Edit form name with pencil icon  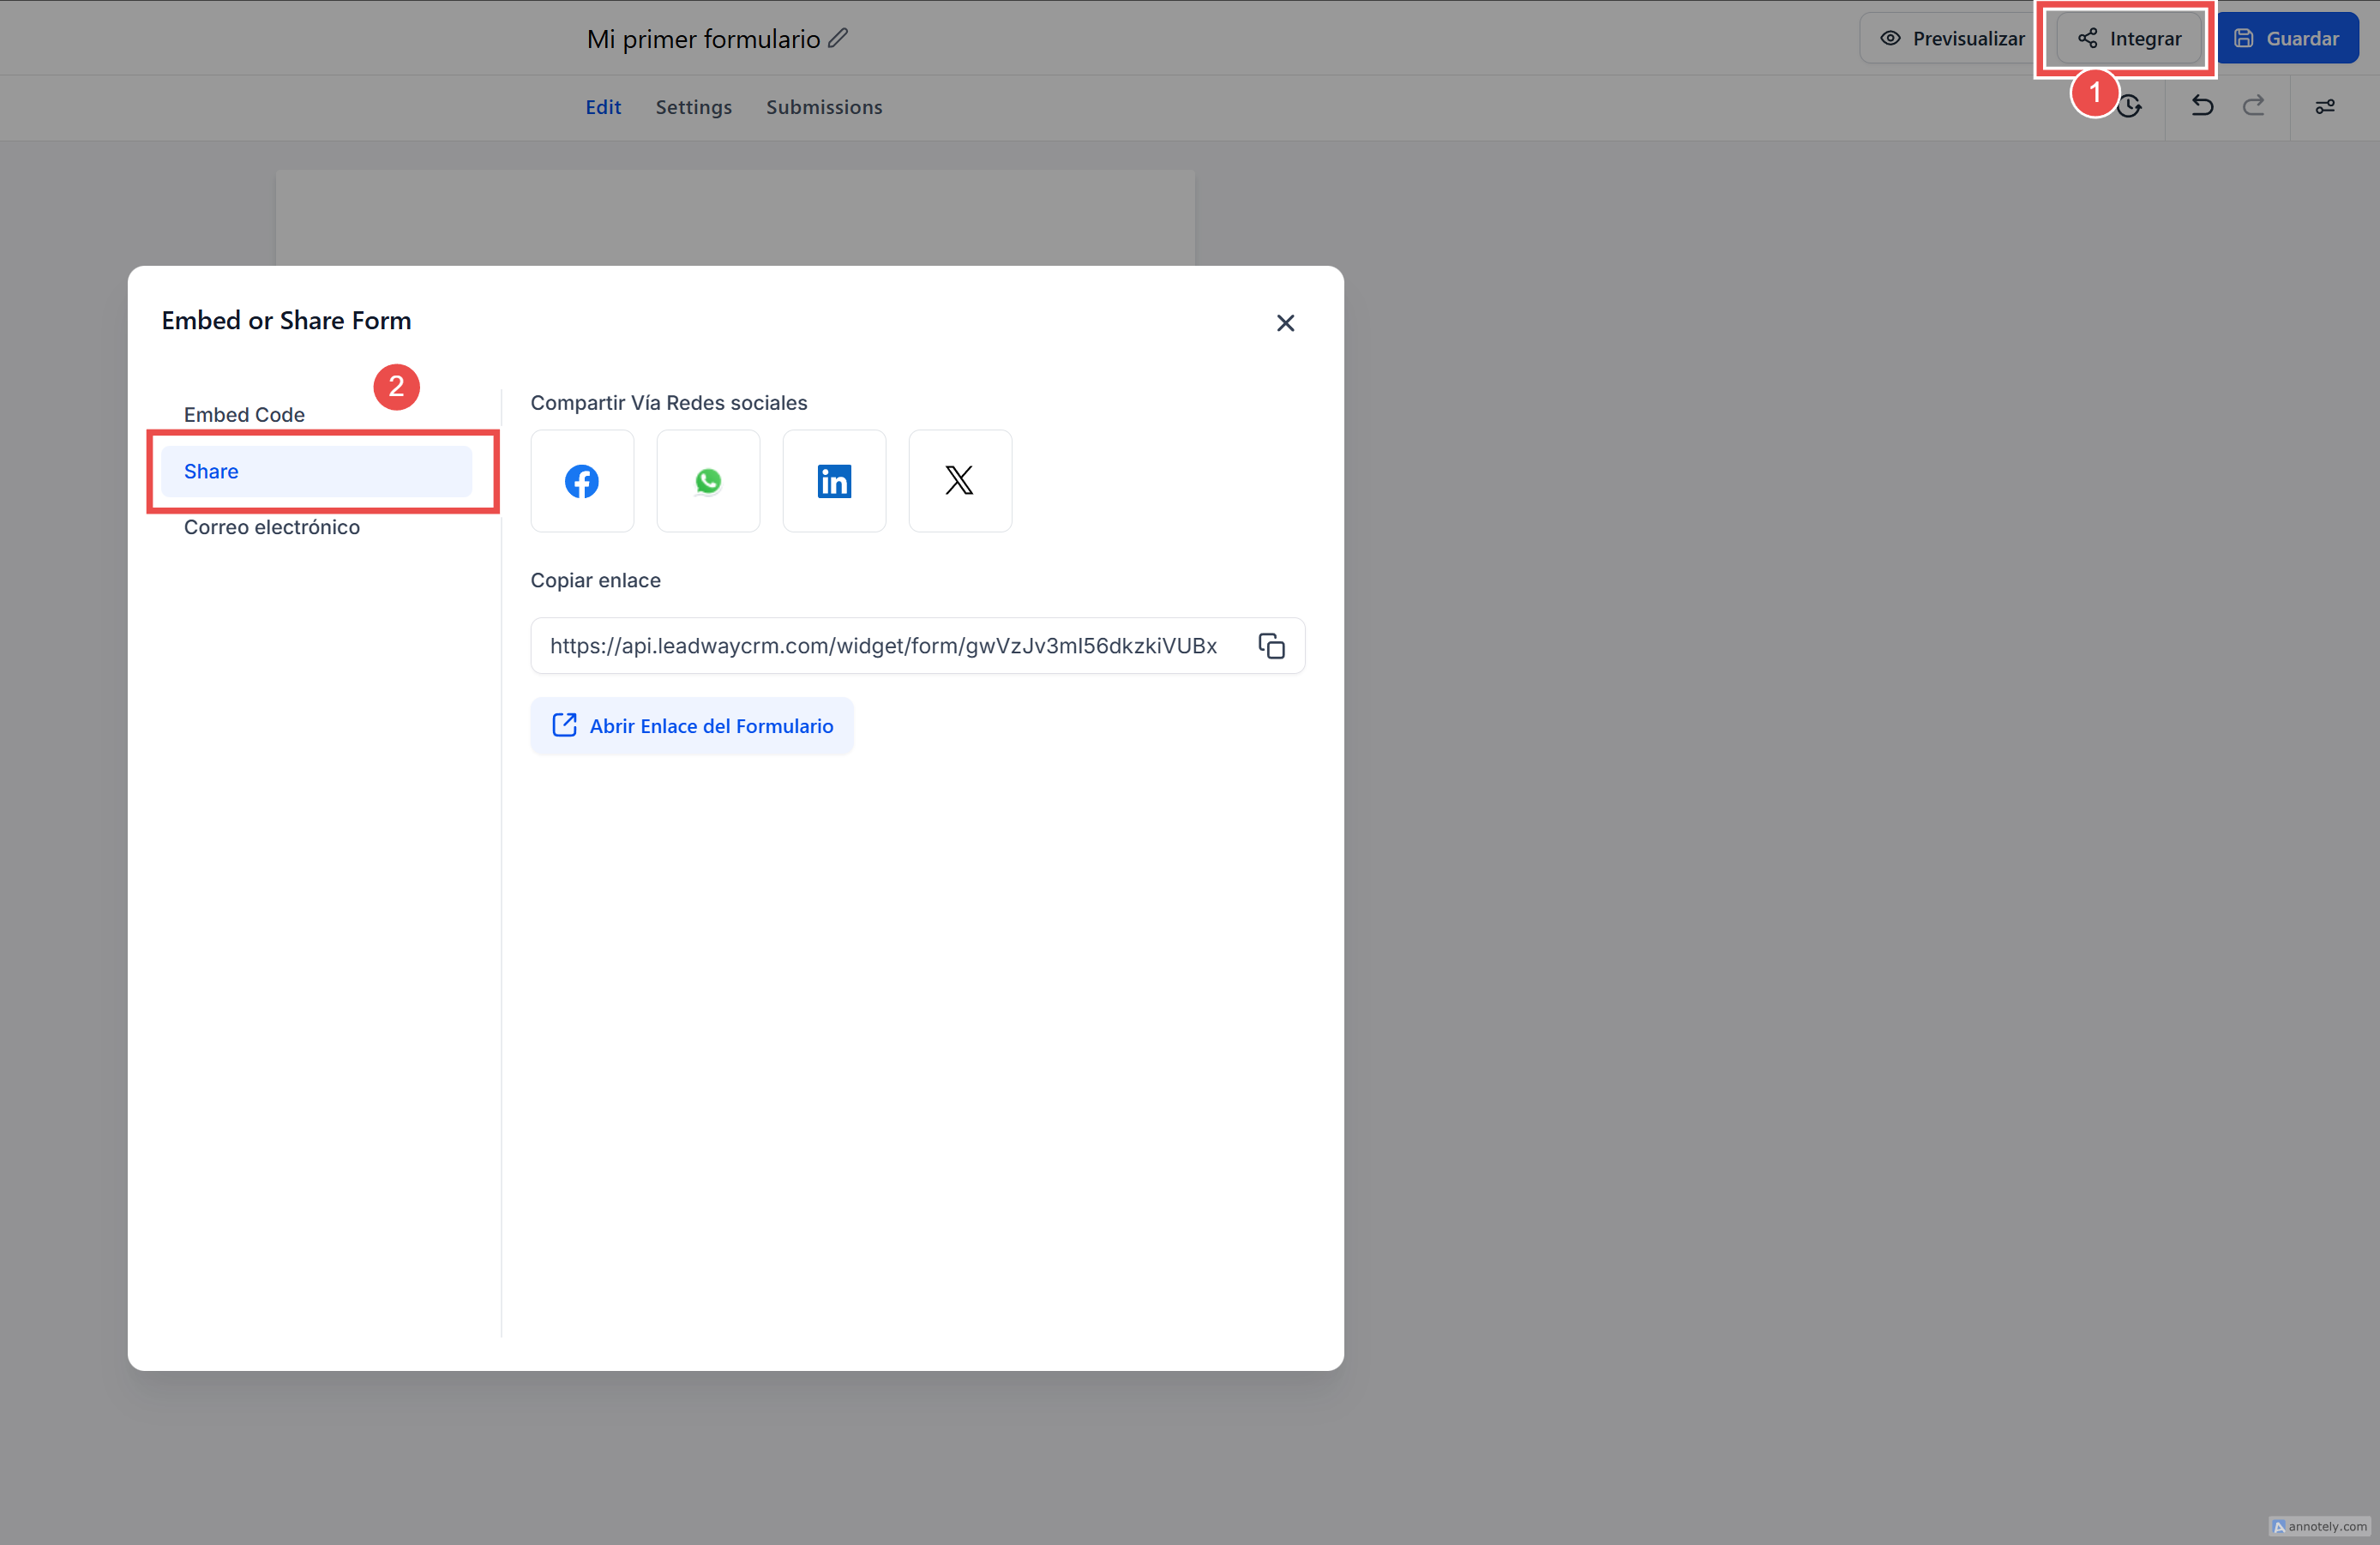[x=838, y=38]
